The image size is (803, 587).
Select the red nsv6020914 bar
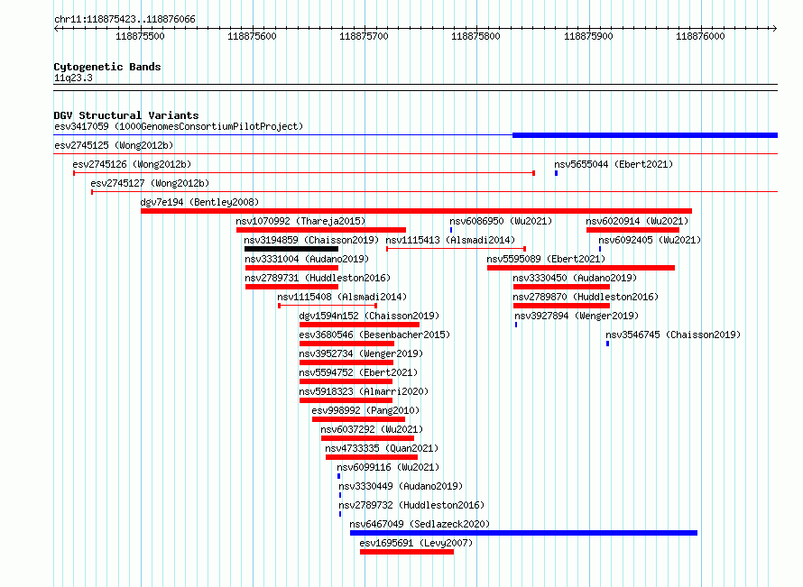(x=632, y=230)
